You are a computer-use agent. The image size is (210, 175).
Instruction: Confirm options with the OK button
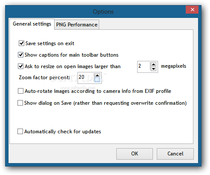[x=135, y=154]
